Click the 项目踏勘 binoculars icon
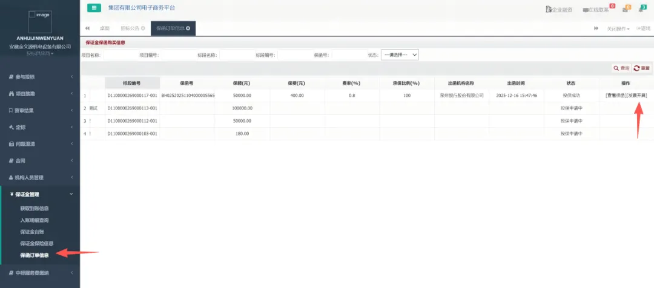 click(12, 94)
